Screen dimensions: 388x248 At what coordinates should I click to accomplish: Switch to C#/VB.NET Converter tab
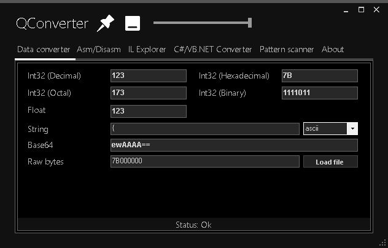pyautogui.click(x=213, y=50)
